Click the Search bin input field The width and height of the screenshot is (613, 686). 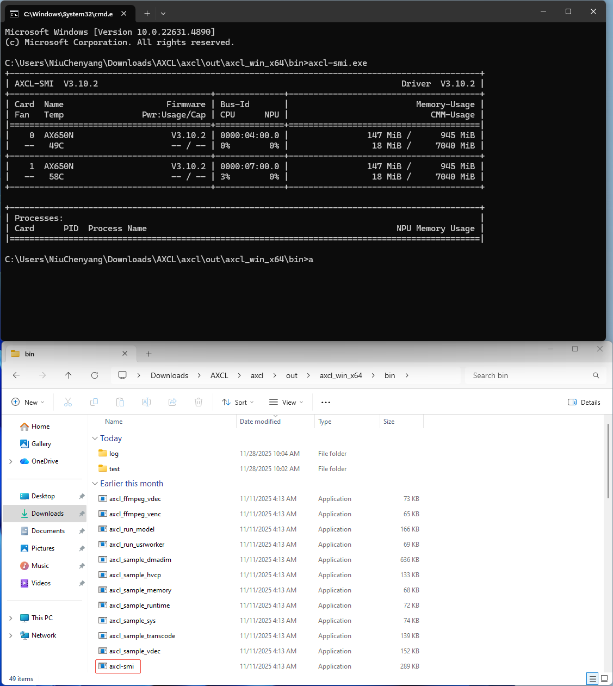528,375
